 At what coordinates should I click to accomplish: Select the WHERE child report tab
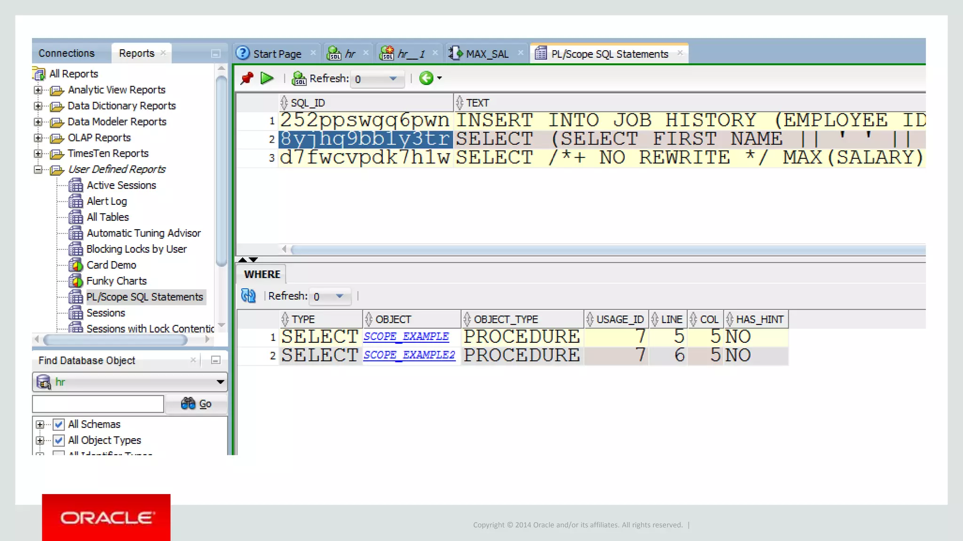point(262,274)
